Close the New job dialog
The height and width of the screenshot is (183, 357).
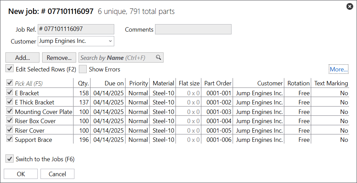(x=350, y=6)
